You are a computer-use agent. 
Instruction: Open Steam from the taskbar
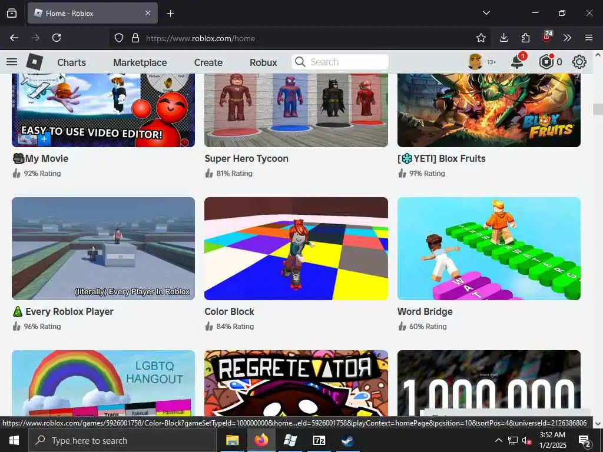coord(347,440)
